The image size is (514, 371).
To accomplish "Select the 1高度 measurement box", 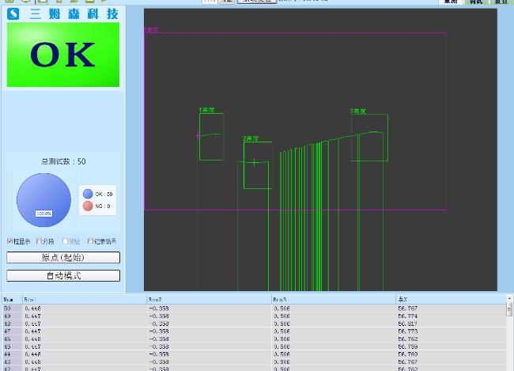I will point(211,137).
